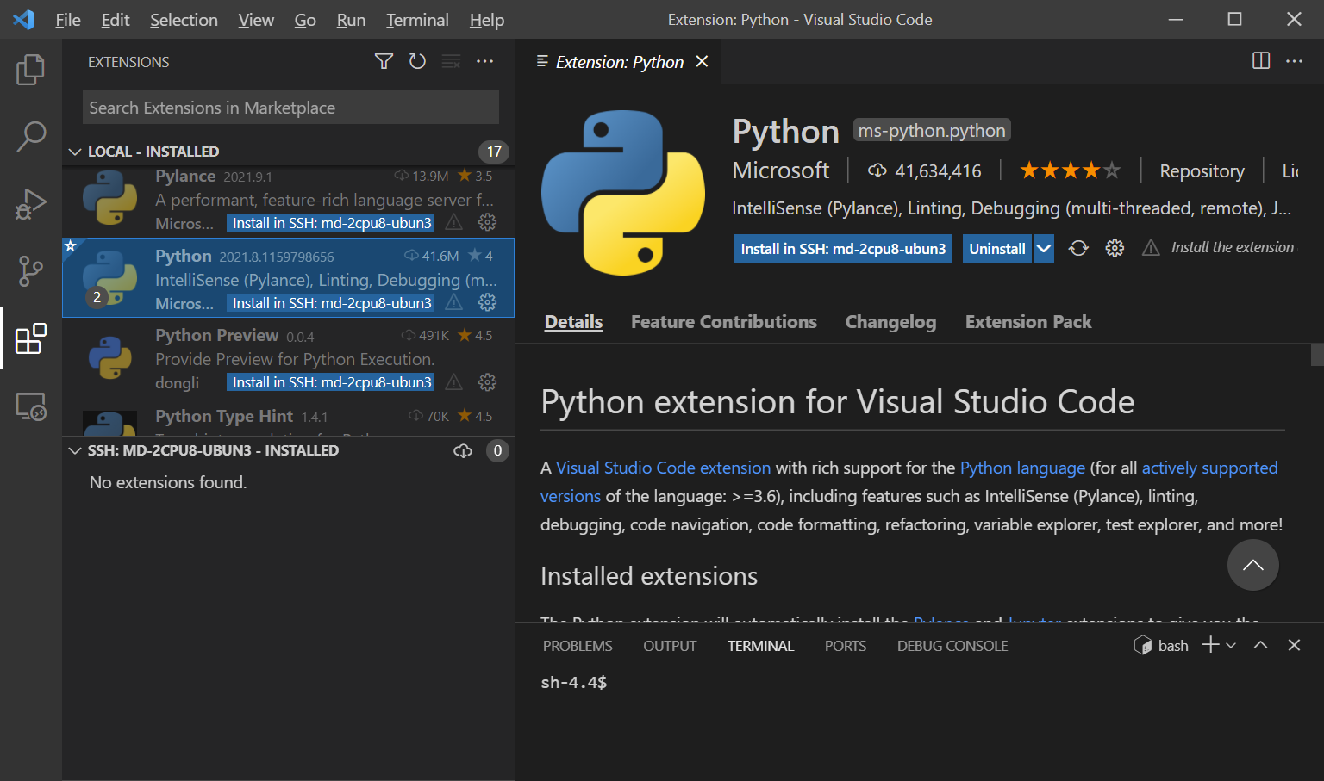Click warning icon on Python Preview row
1324x781 pixels.
click(453, 381)
